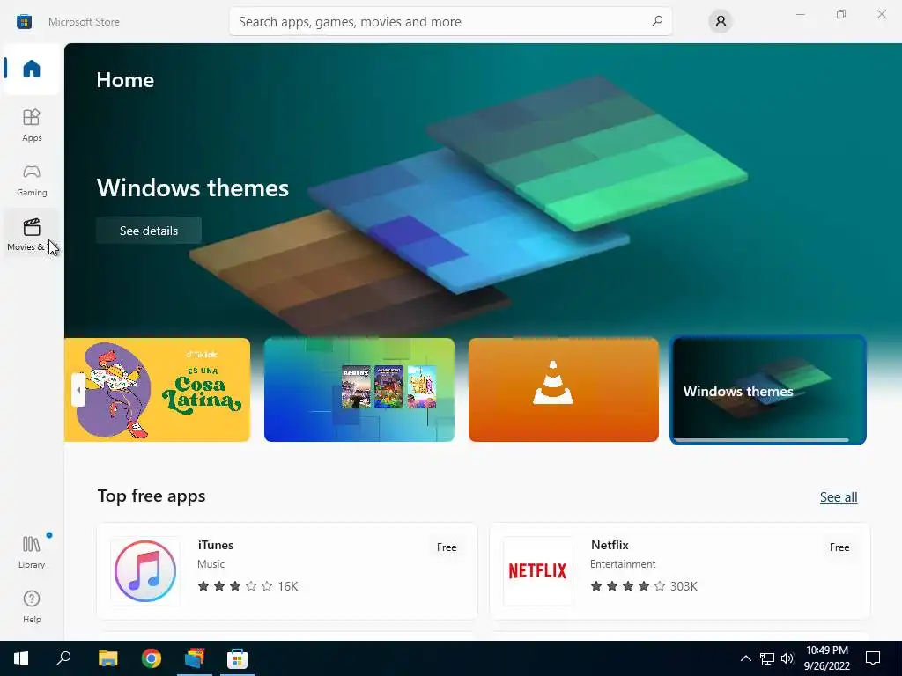Click the See all link for Top free apps
The height and width of the screenshot is (676, 902).
(x=839, y=497)
